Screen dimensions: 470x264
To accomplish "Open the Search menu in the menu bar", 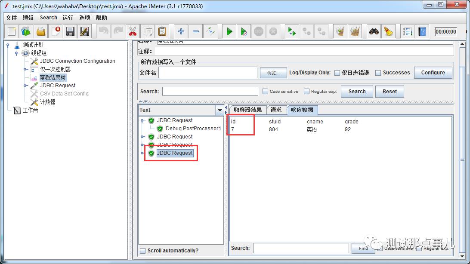I will (49, 18).
